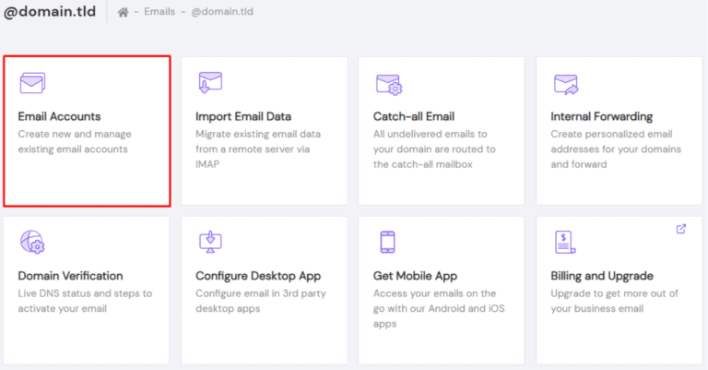The height and width of the screenshot is (370, 708).
Task: Click 'Configure email in 3rd party' description
Action: point(261,301)
